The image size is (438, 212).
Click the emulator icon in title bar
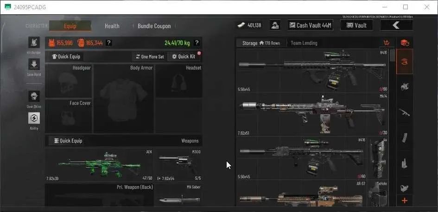(x=8, y=7)
